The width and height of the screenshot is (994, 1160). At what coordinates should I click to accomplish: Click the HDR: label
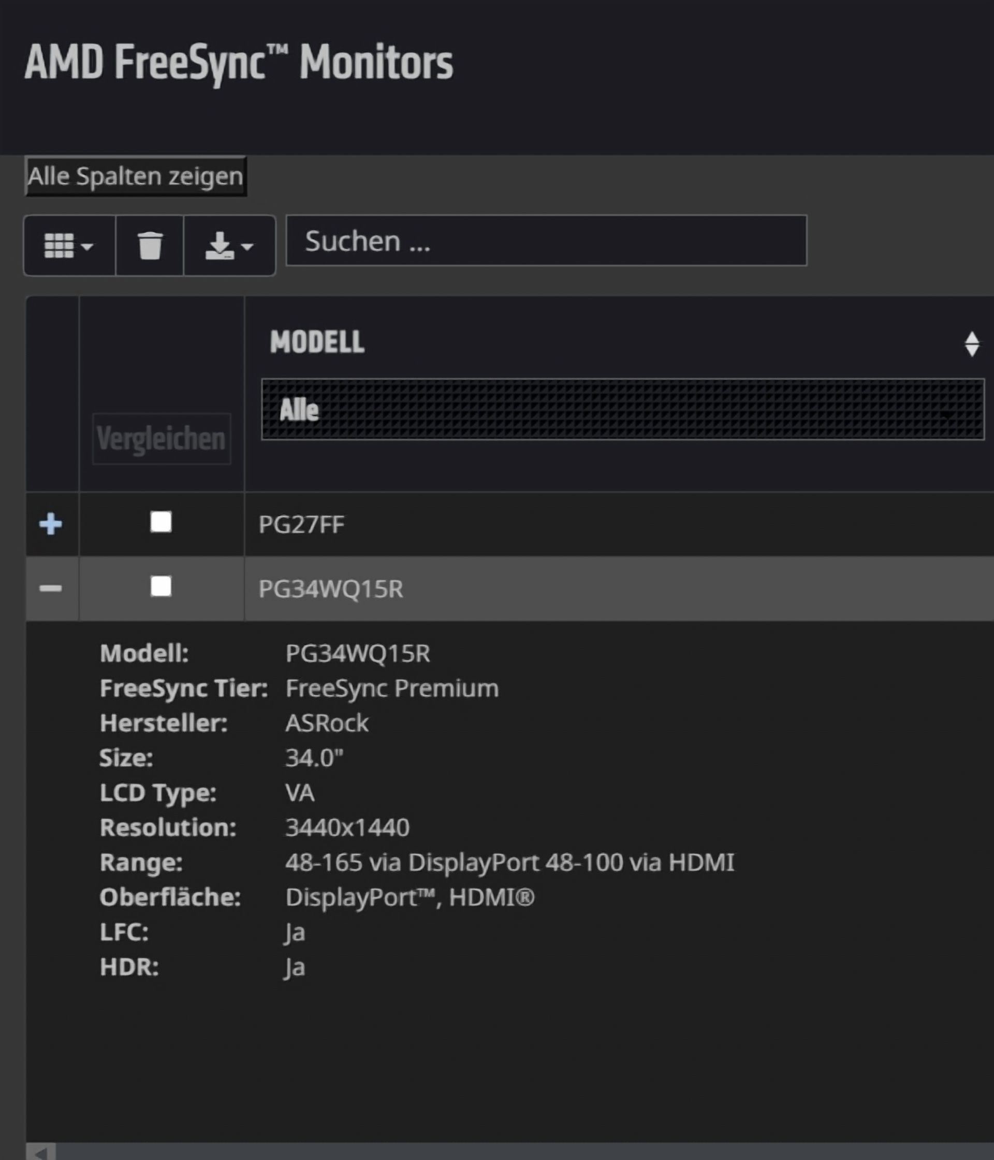[129, 967]
